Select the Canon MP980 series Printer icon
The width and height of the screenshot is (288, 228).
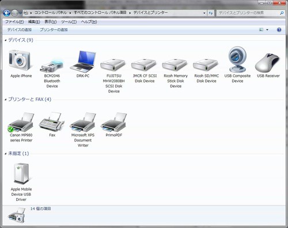(x=21, y=122)
